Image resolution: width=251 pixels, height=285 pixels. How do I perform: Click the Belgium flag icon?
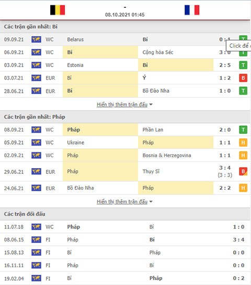point(58,10)
